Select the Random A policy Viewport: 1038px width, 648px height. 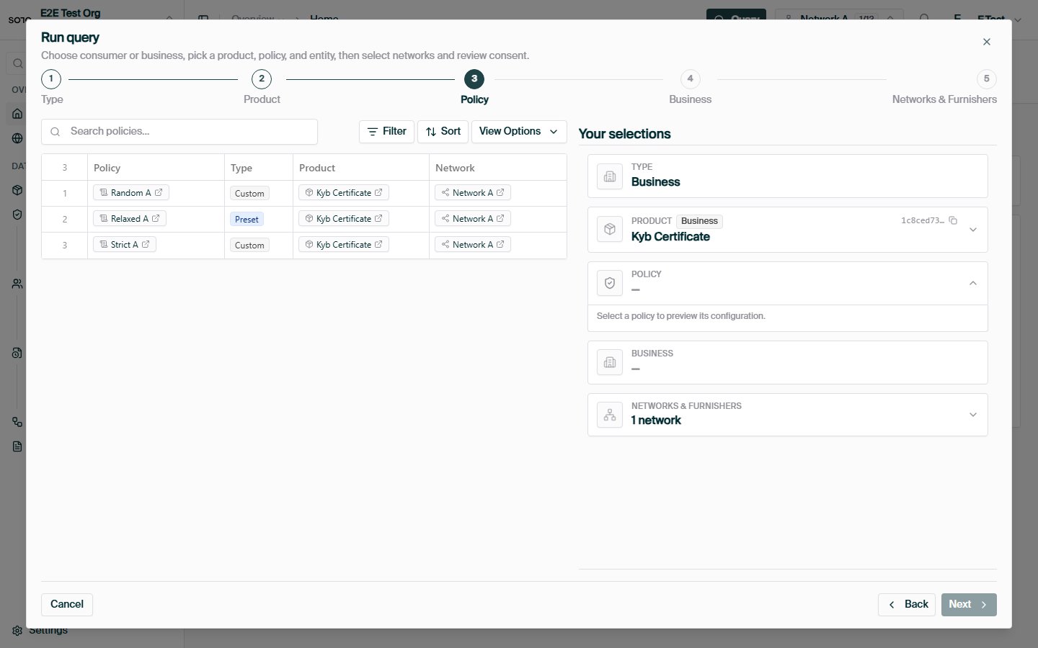coord(130,193)
